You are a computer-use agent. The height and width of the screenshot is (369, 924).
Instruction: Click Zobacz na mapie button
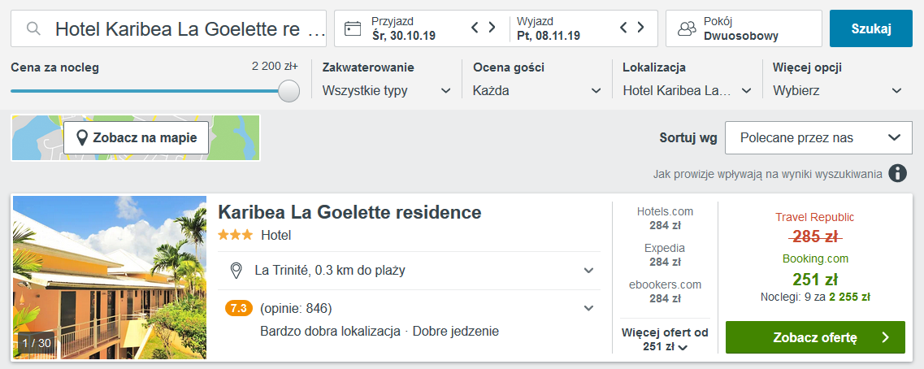[x=137, y=138]
